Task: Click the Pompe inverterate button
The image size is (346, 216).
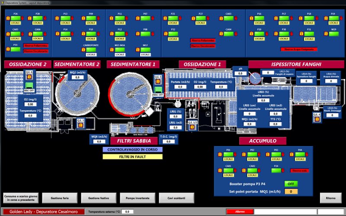Action: coord(138,198)
